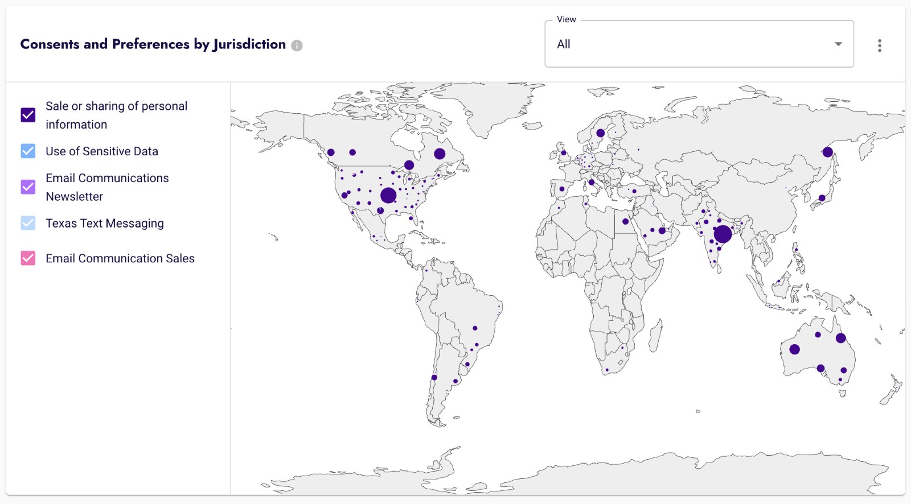Disable Email Communications Newsletter checkbox
The image size is (911, 504).
[x=28, y=187]
